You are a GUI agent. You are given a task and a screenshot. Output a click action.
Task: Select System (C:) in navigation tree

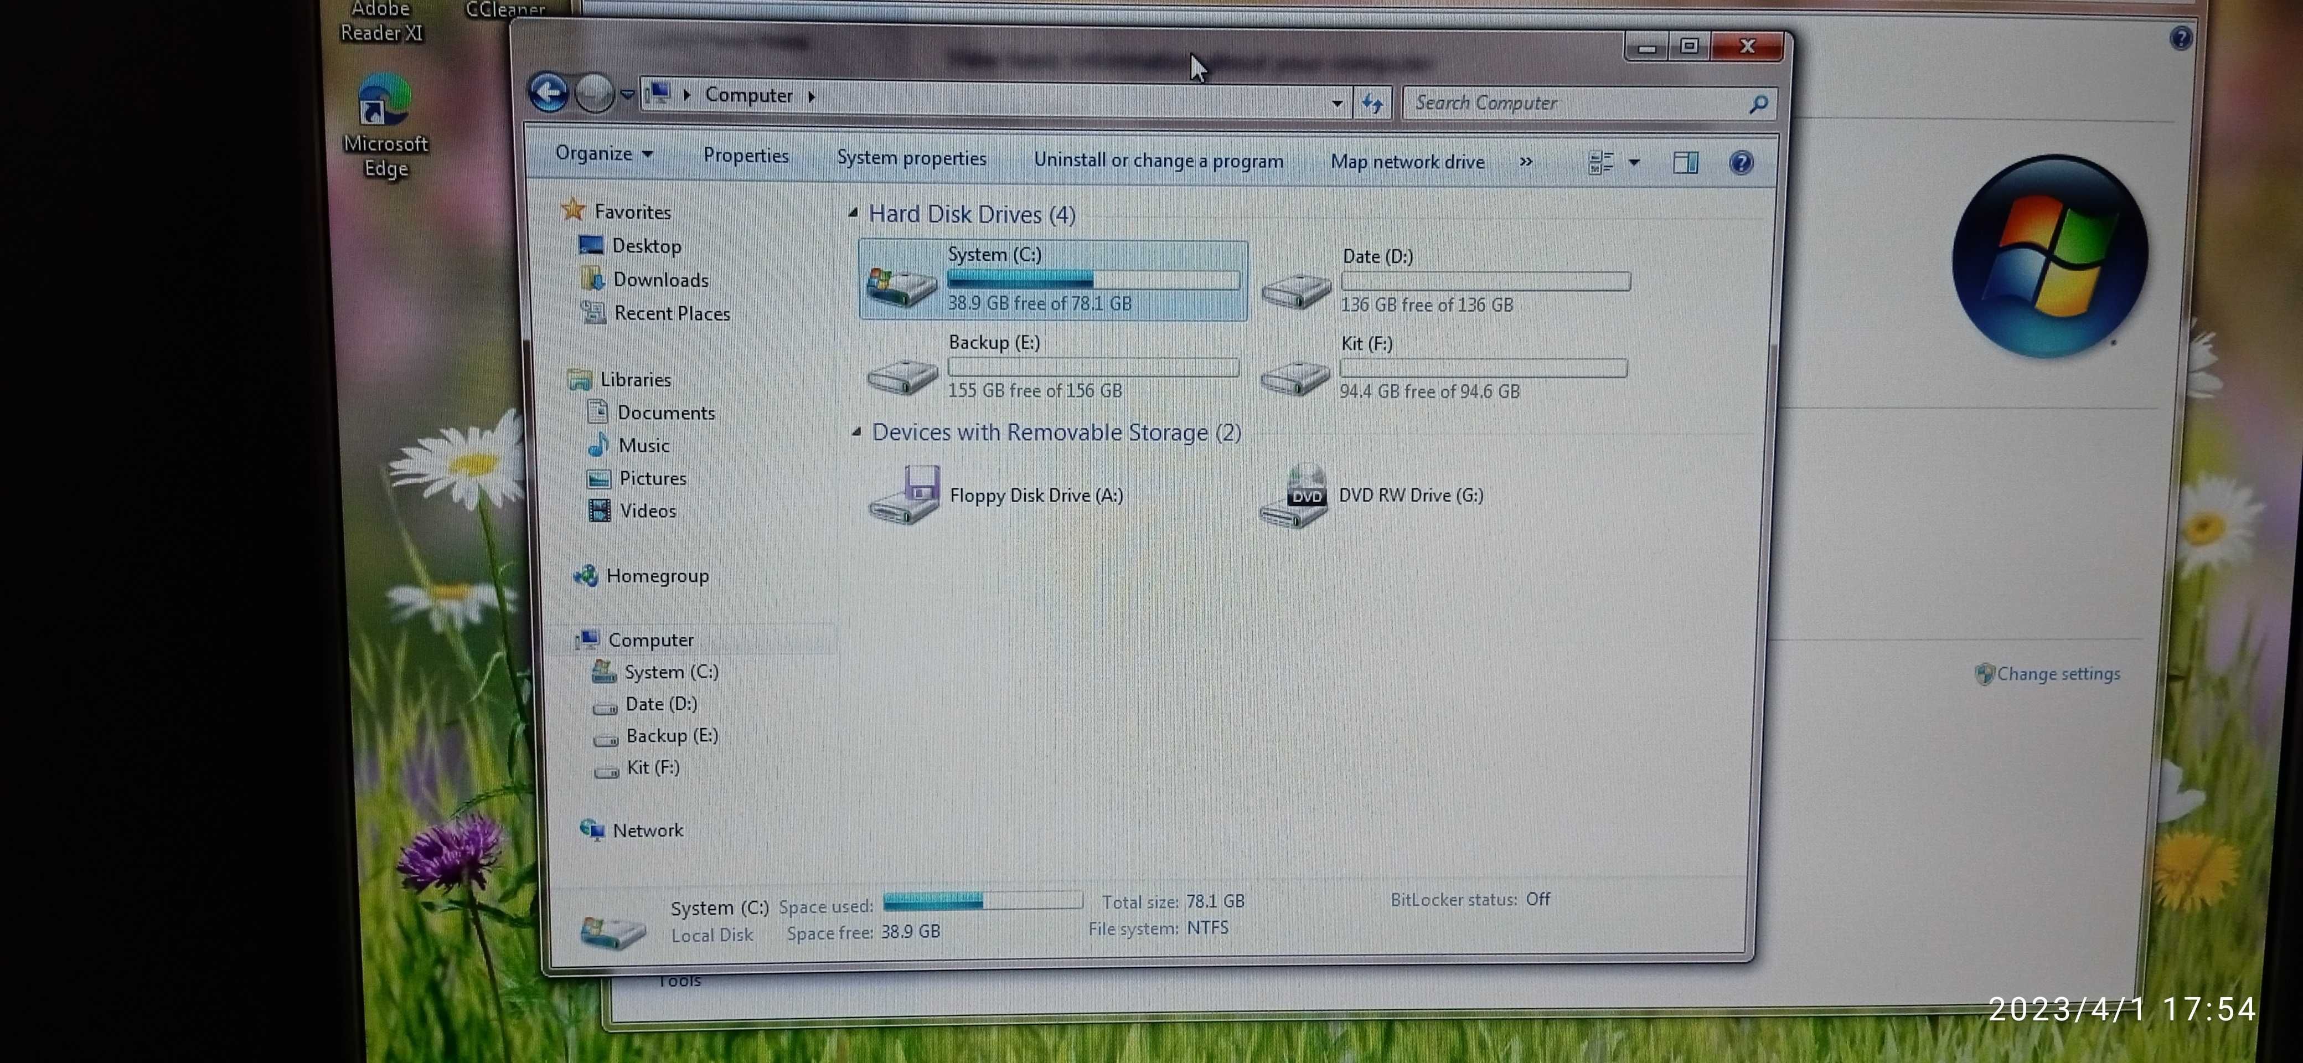click(655, 672)
